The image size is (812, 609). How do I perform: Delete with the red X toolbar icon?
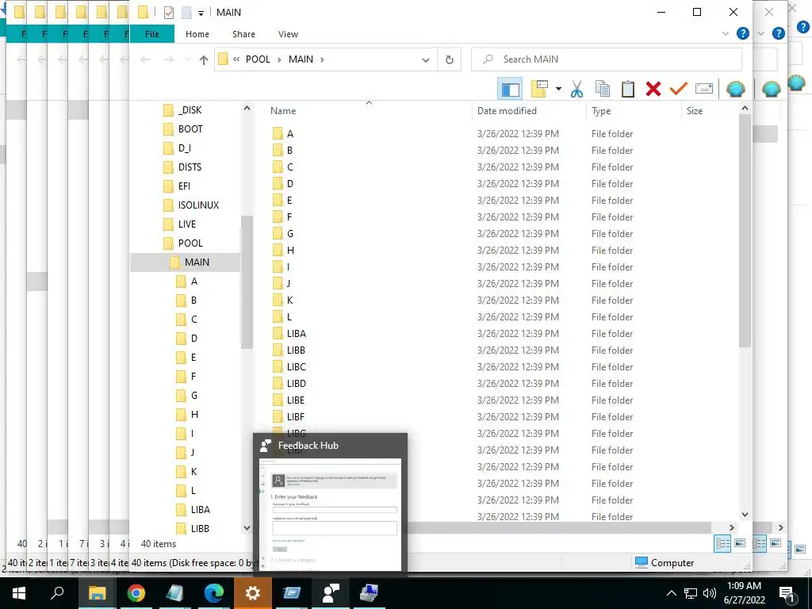(x=653, y=89)
